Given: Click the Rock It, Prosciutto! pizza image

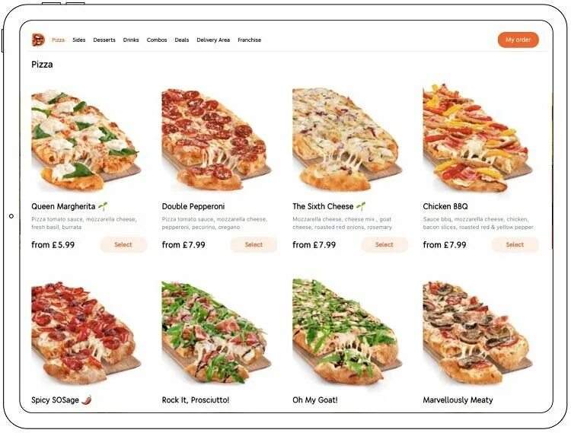Looking at the screenshot, I should click(216, 333).
